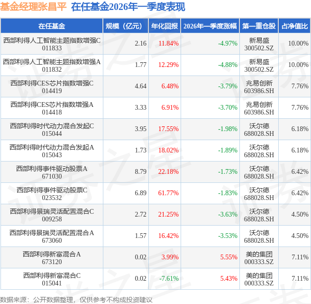Click the 在任基金 column header
The image size is (311, 304).
click(x=52, y=26)
